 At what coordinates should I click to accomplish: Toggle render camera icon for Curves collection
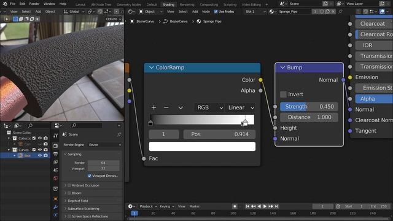tap(45, 150)
